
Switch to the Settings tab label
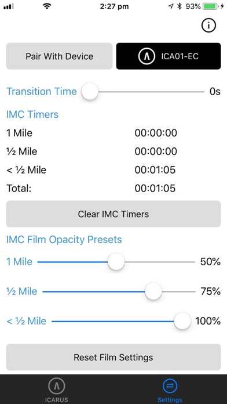(170, 400)
